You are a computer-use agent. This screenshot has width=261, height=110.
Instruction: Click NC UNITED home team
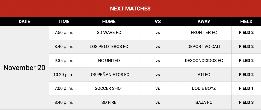click(109, 61)
